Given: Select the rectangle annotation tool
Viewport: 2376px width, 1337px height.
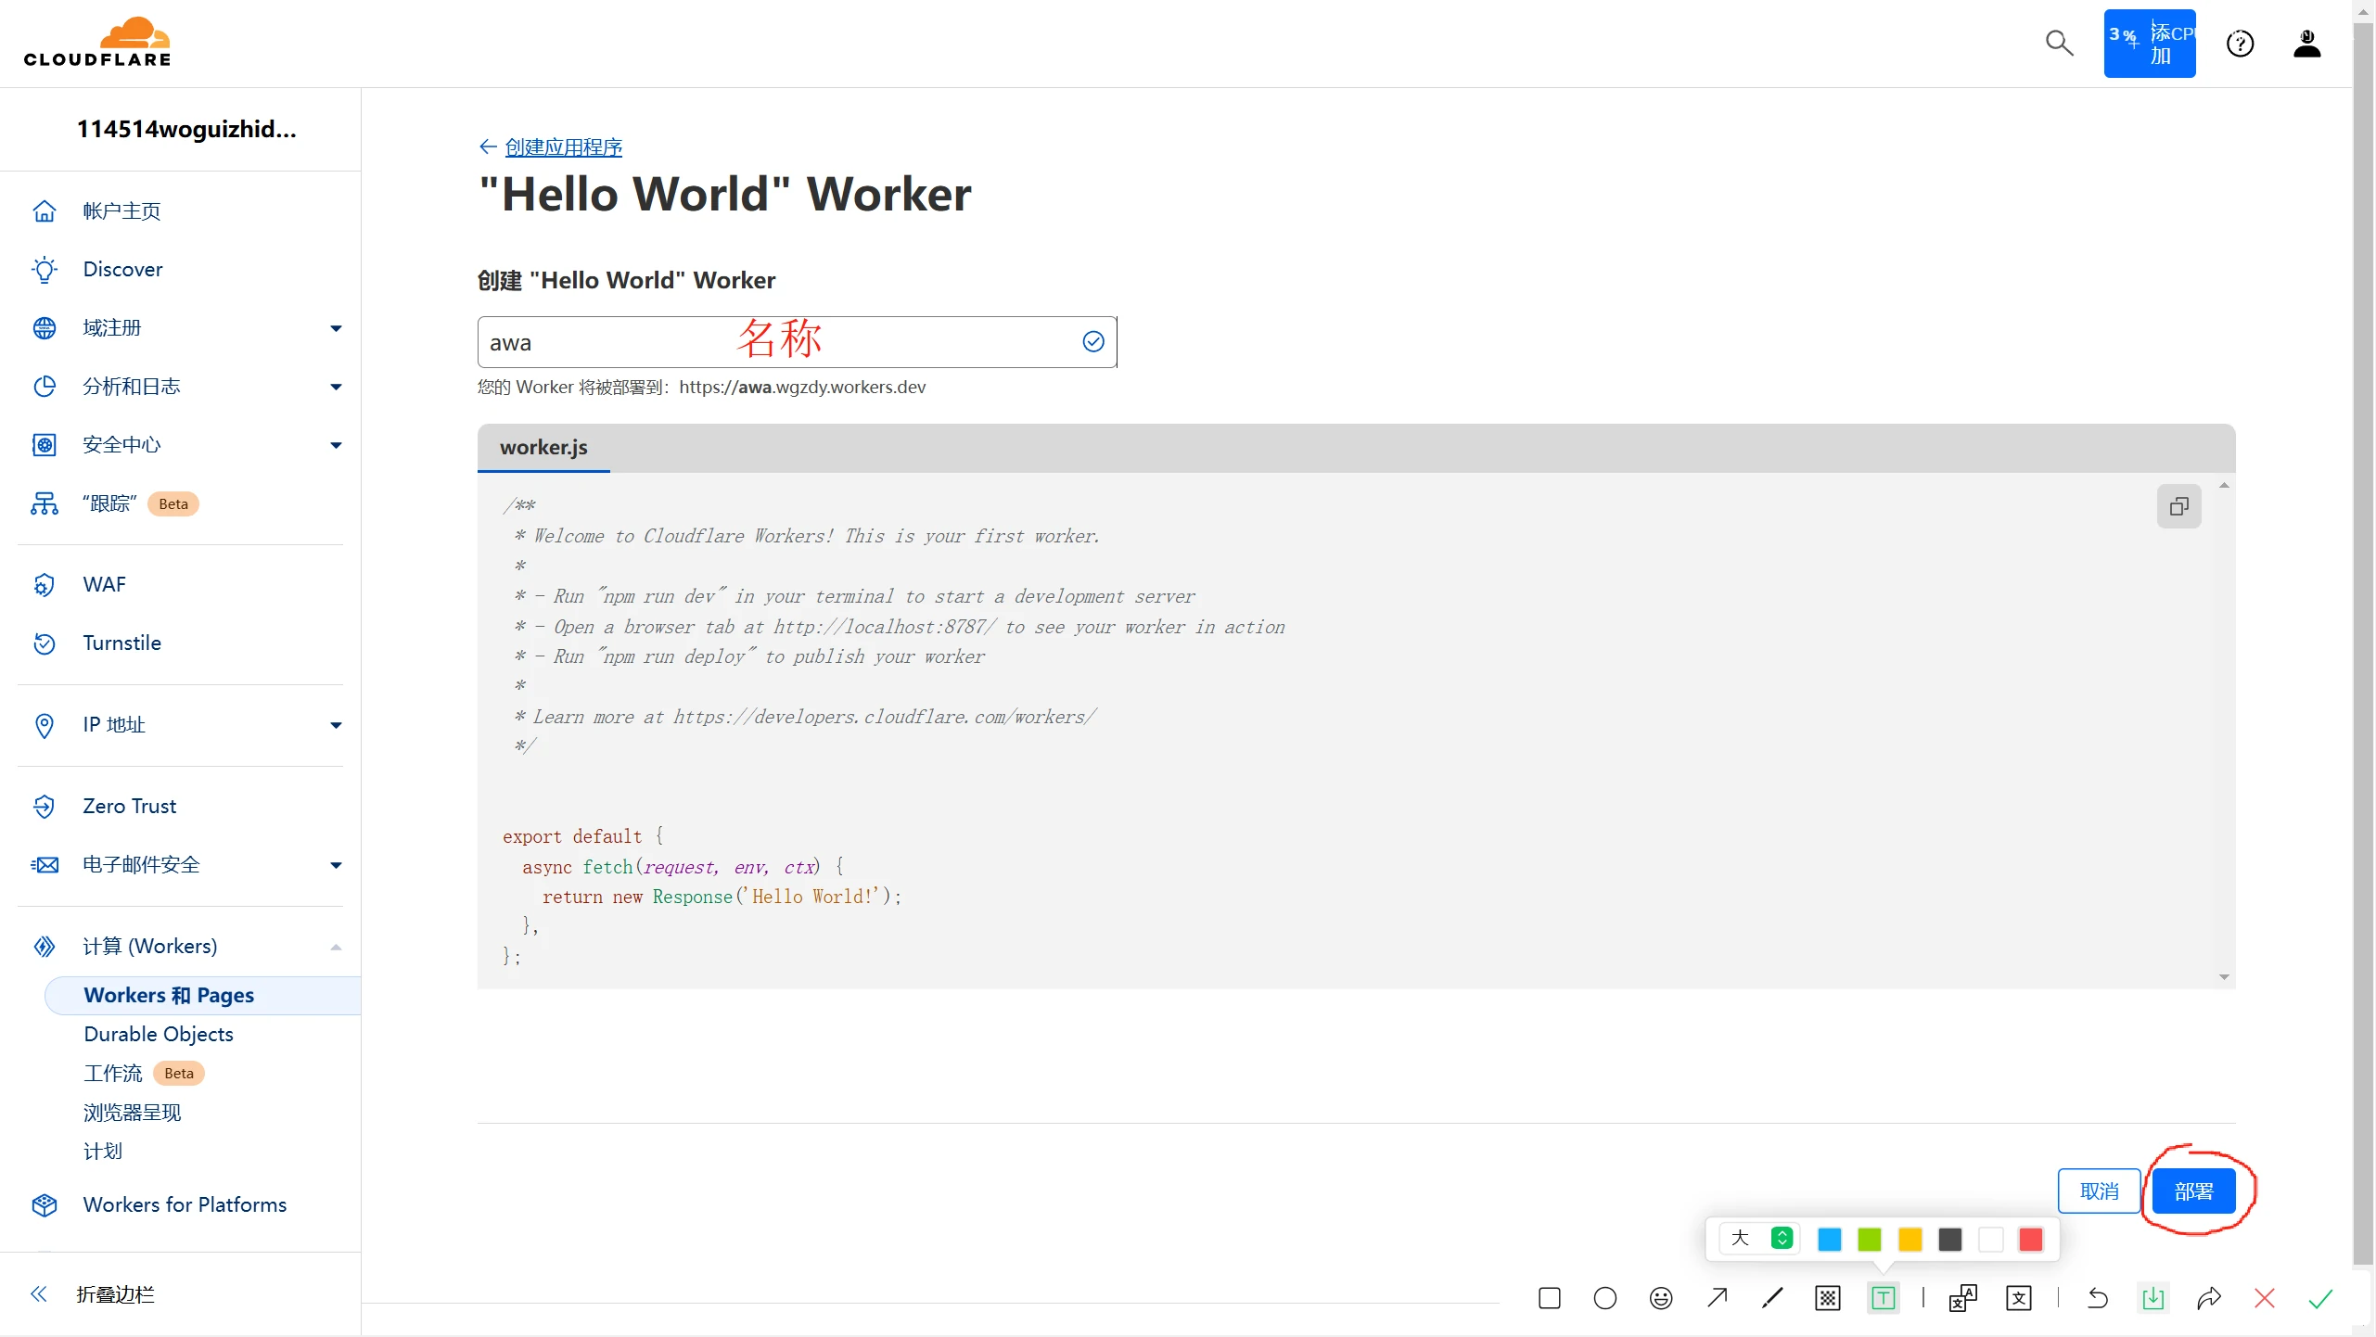Looking at the screenshot, I should pyautogui.click(x=1549, y=1298).
